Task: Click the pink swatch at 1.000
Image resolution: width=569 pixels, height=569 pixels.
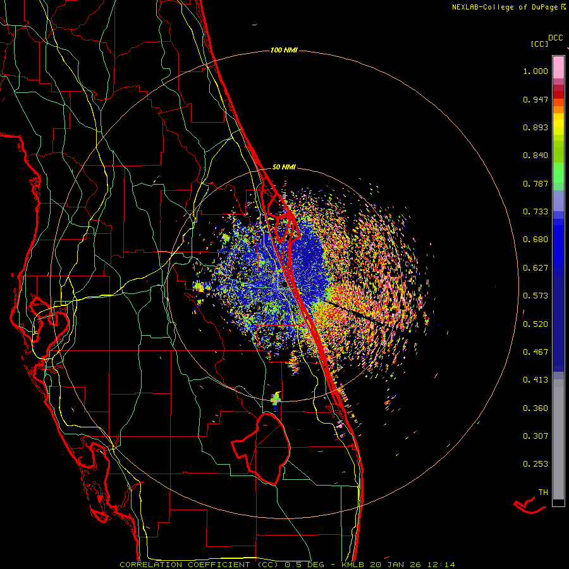Action: pos(558,68)
